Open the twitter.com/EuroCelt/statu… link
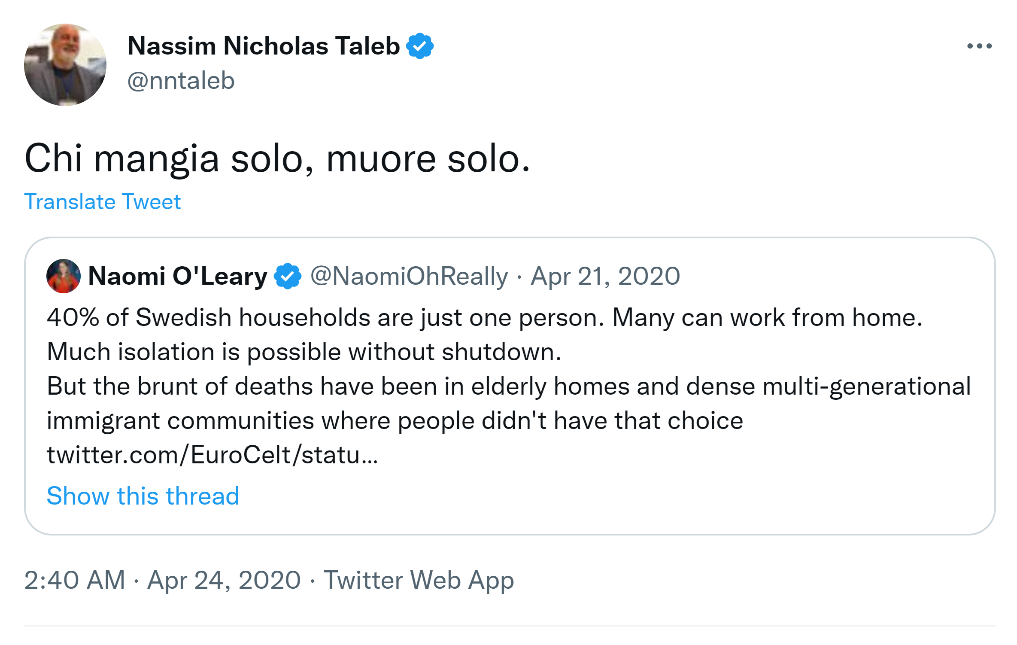 (212, 455)
